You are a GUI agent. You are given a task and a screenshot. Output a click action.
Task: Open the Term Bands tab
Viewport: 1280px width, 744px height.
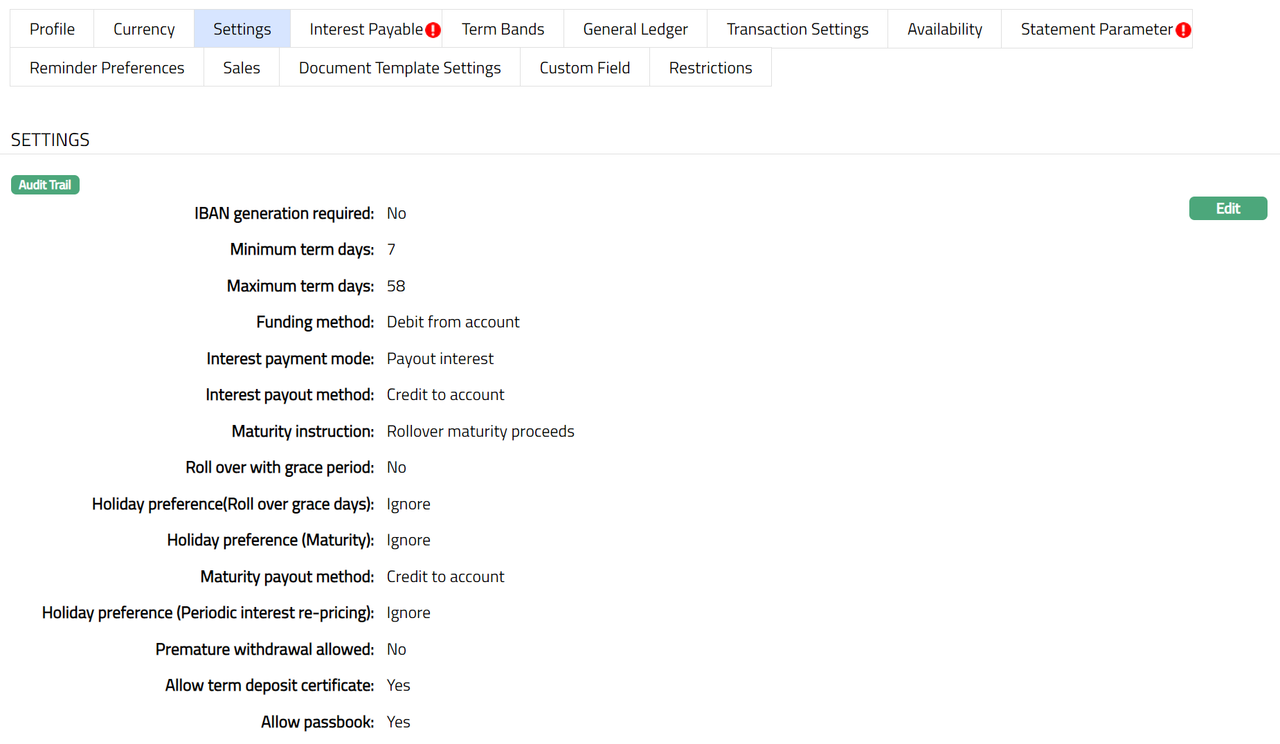pos(503,29)
